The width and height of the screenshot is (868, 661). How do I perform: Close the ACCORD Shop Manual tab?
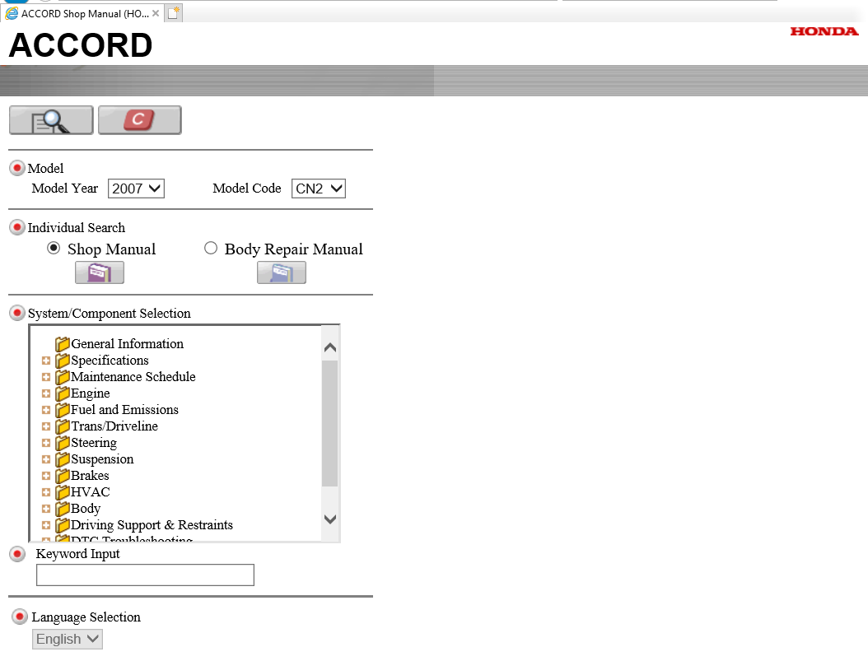pos(156,13)
